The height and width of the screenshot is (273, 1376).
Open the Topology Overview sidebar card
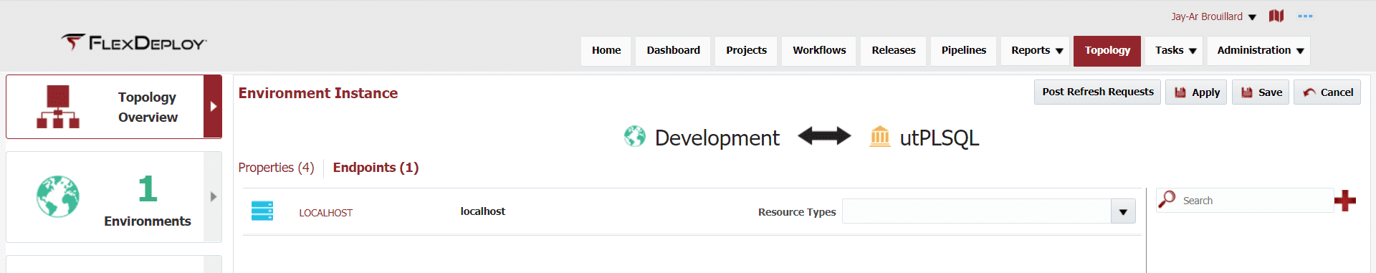coord(114,107)
